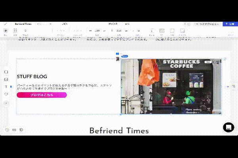Click the blue 公開 publish button
Image resolution: width=238 pixels, height=158 pixels.
point(230,24)
